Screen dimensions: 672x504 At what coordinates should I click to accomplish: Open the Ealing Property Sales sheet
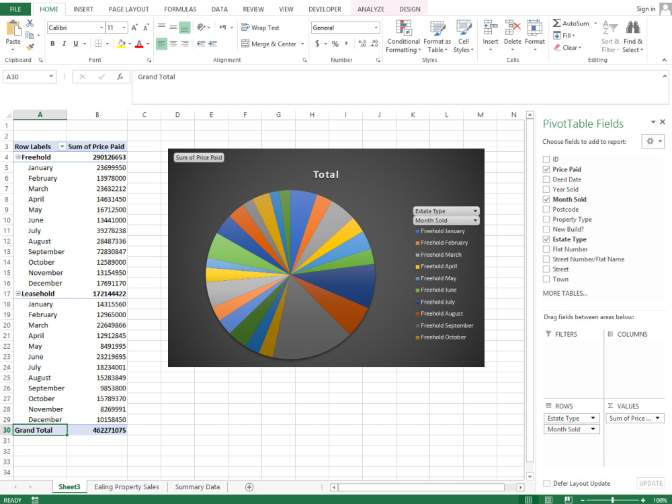click(126, 487)
